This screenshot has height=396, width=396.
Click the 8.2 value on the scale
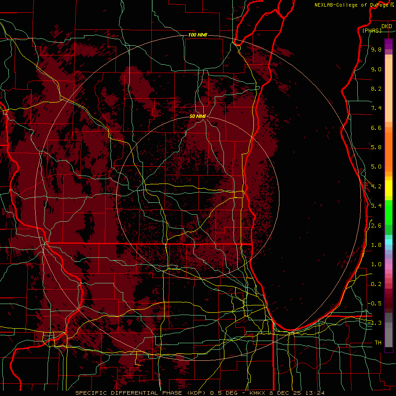376,88
